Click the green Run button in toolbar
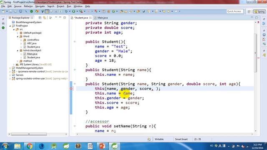The height and width of the screenshot is (150, 267). pos(73,11)
